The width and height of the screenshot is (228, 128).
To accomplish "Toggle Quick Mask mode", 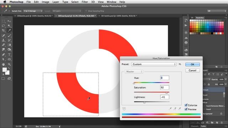I will [3, 79].
